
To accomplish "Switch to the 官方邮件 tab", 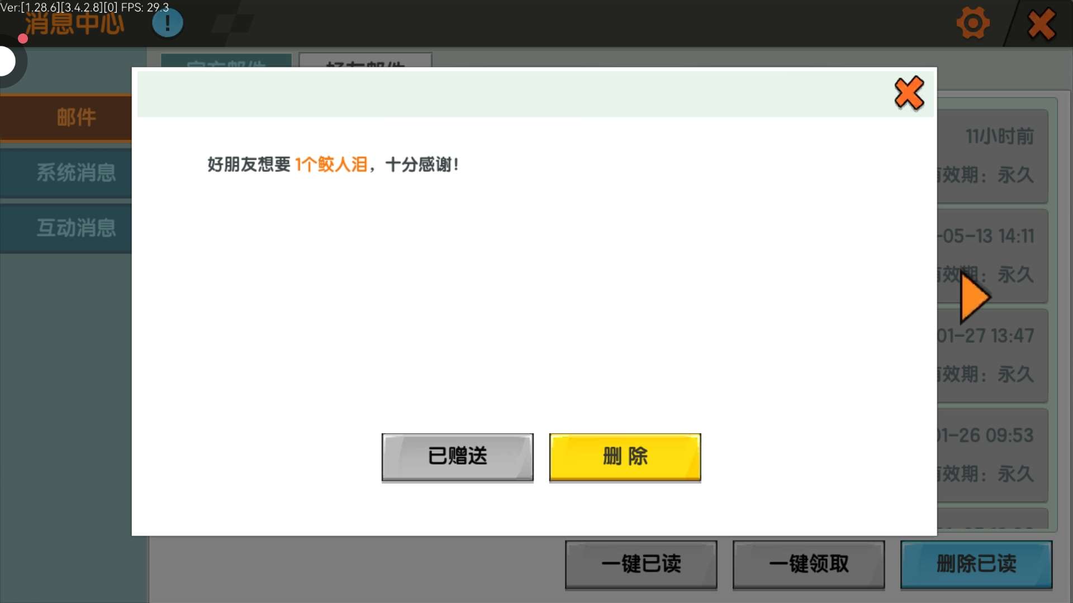I will (x=226, y=60).
